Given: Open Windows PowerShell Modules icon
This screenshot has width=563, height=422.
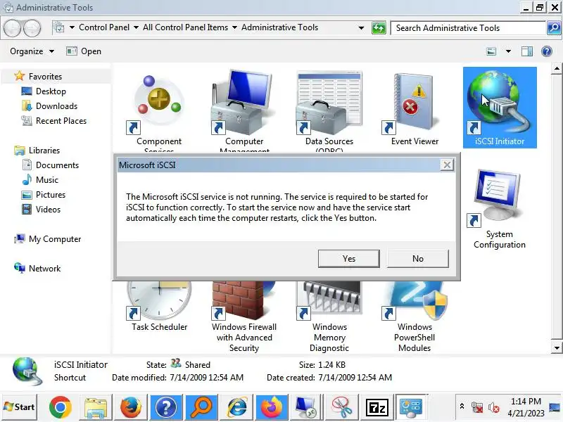Looking at the screenshot, I should (x=415, y=316).
